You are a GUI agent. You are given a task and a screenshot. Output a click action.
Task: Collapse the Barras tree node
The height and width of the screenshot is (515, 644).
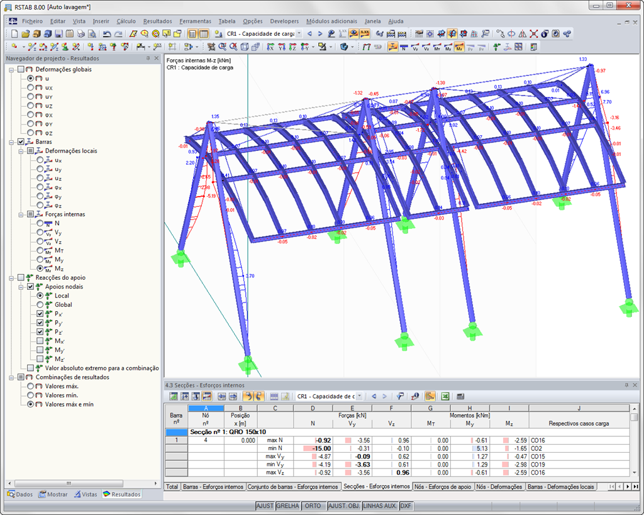tap(11, 141)
